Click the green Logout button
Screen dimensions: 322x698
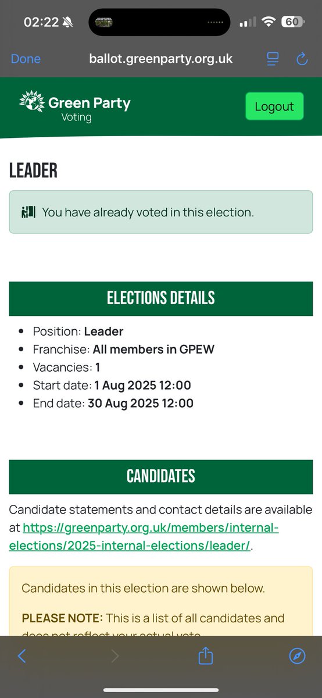[x=274, y=106]
